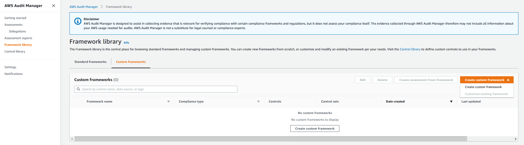Click the breadcrumb chevron separator

pyautogui.click(x=102, y=7)
